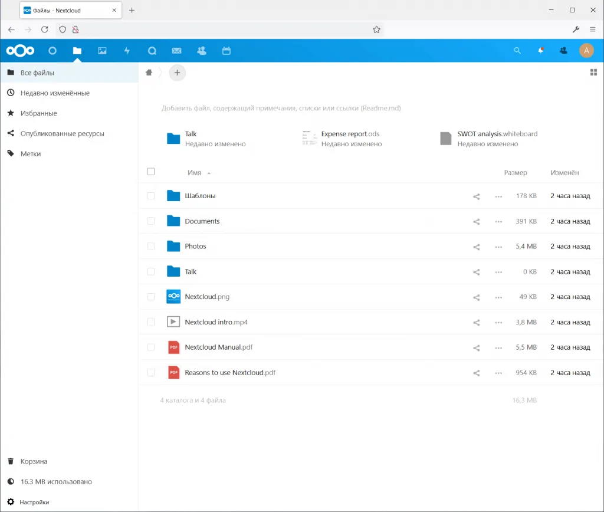Open more actions for Nextcloud.png

(x=498, y=297)
